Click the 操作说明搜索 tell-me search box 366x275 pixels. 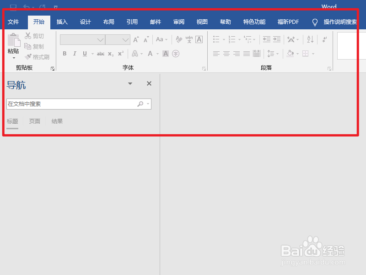(340, 22)
